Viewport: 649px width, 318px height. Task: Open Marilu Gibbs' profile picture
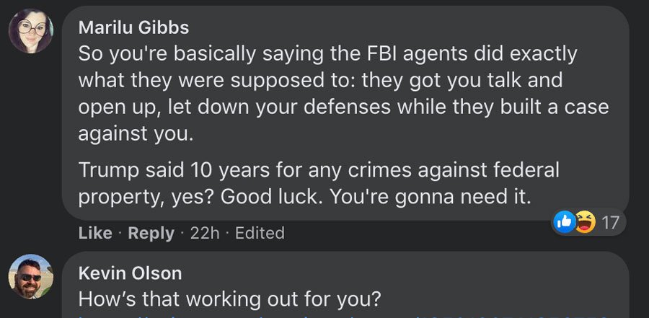click(x=31, y=31)
